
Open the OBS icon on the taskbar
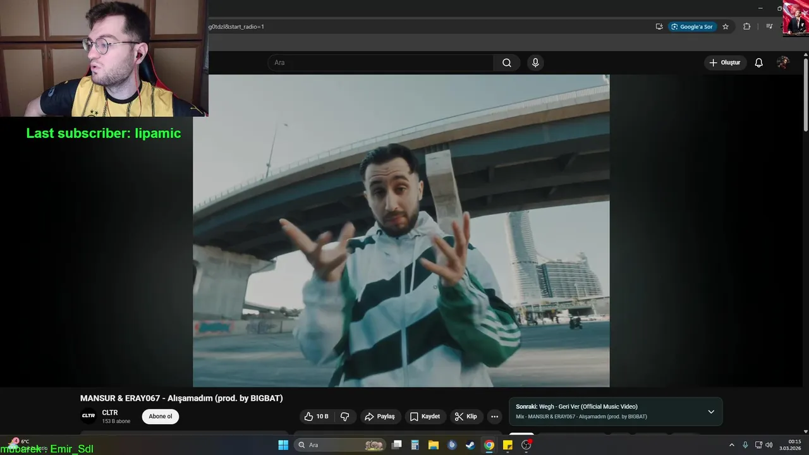coord(526,445)
